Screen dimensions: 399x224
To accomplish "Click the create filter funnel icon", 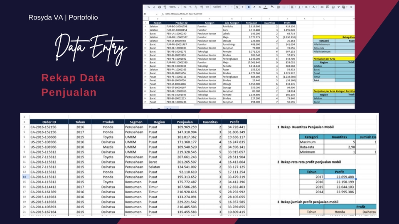I will (x=337, y=7).
